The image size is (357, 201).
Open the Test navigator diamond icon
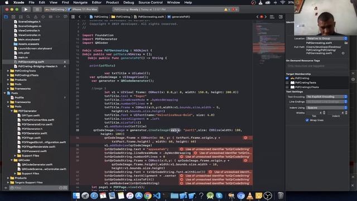tap(43, 17)
